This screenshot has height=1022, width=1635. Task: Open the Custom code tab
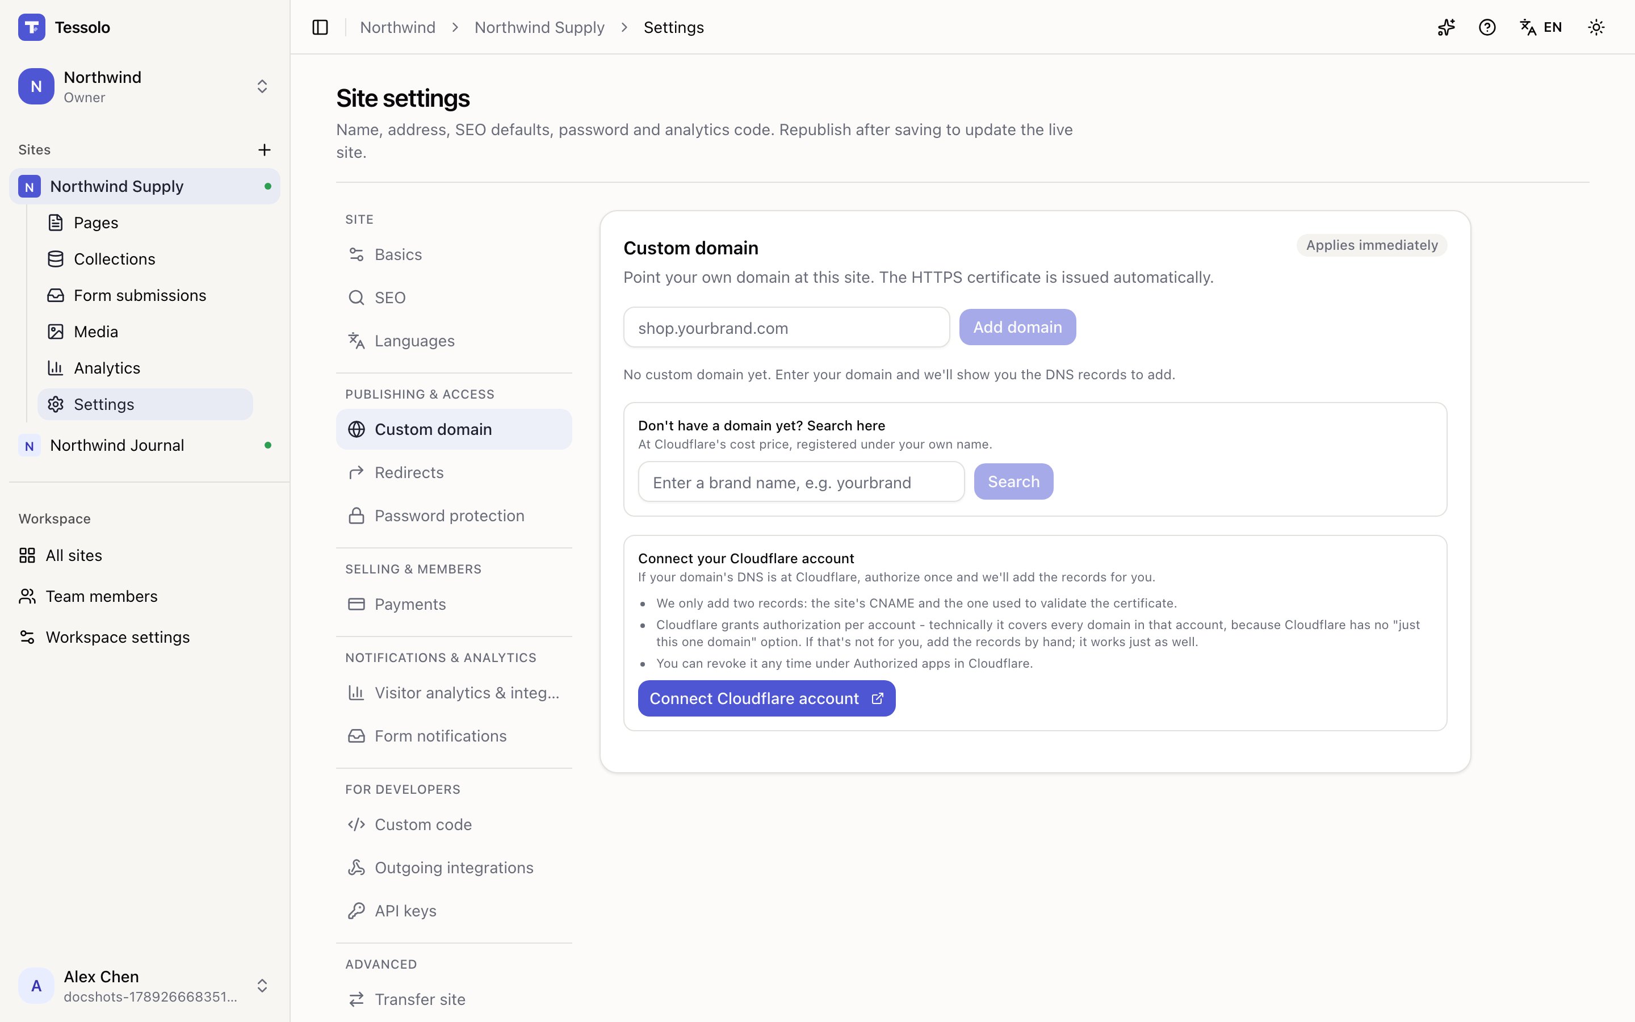tap(454, 824)
